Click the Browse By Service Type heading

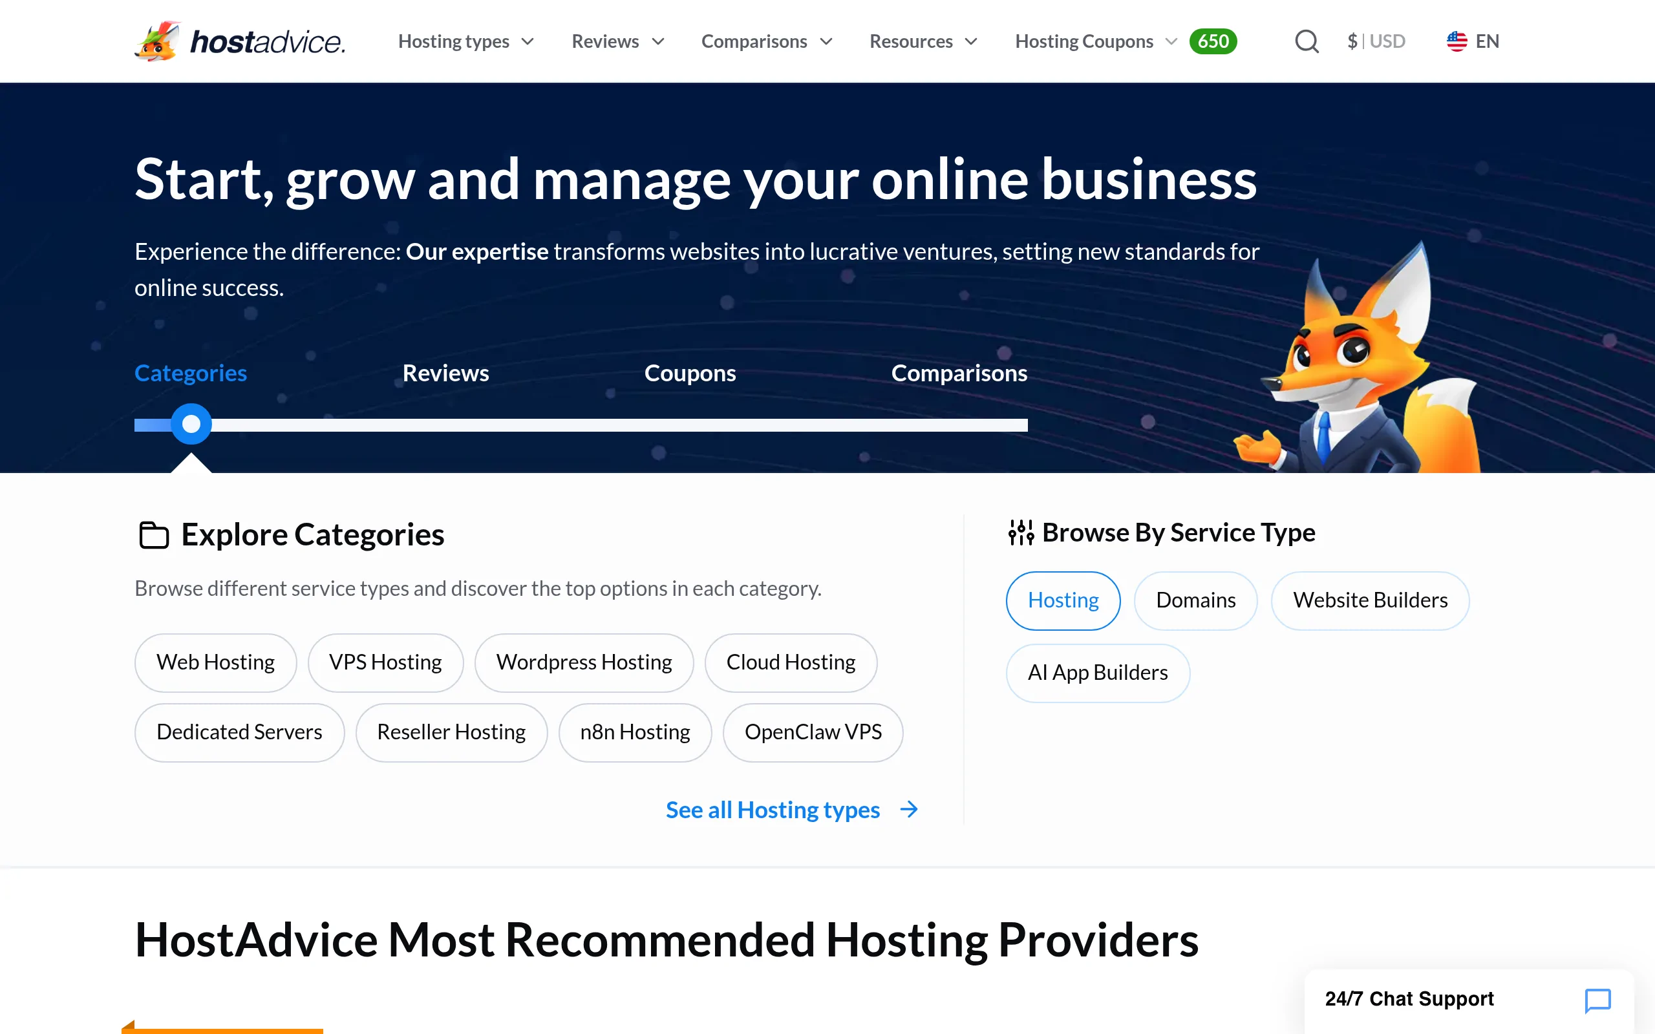(1179, 533)
